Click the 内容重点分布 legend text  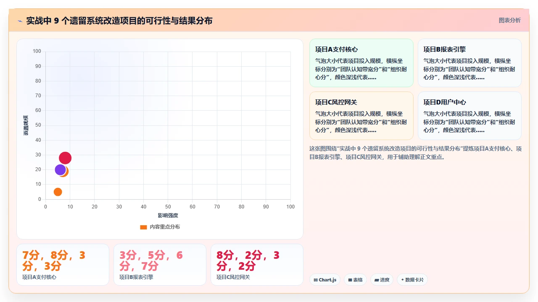(x=165, y=227)
